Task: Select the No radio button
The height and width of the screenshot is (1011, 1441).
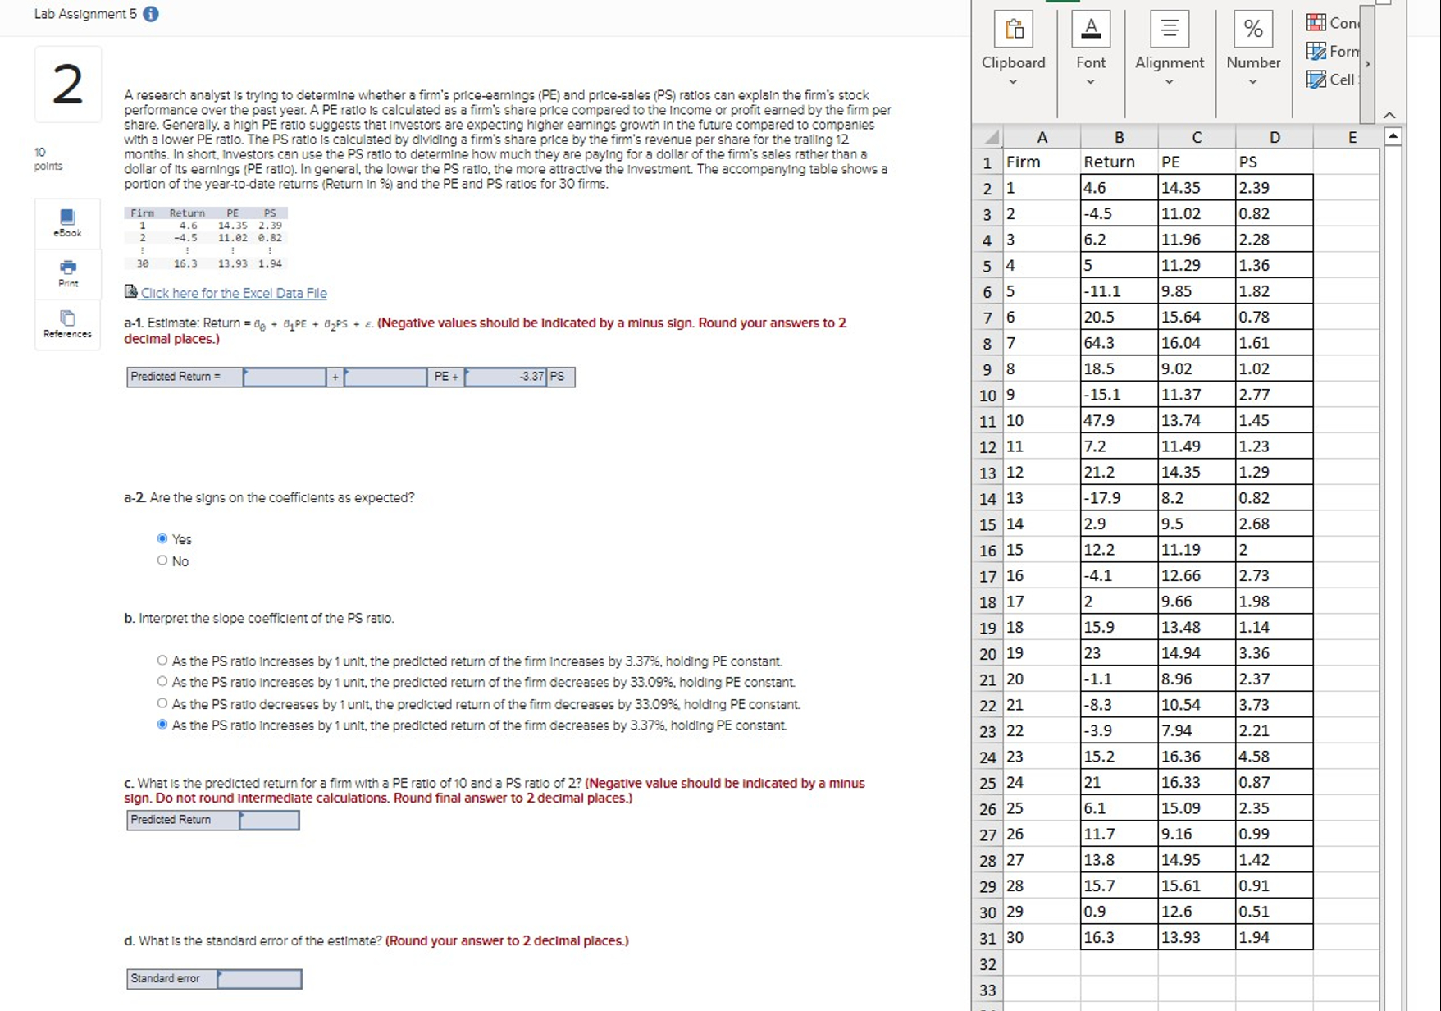Action: (x=162, y=559)
